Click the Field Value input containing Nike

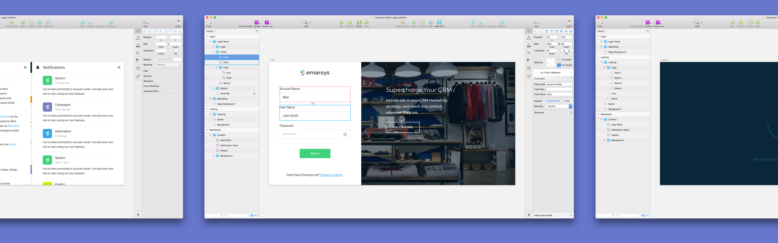(x=559, y=94)
